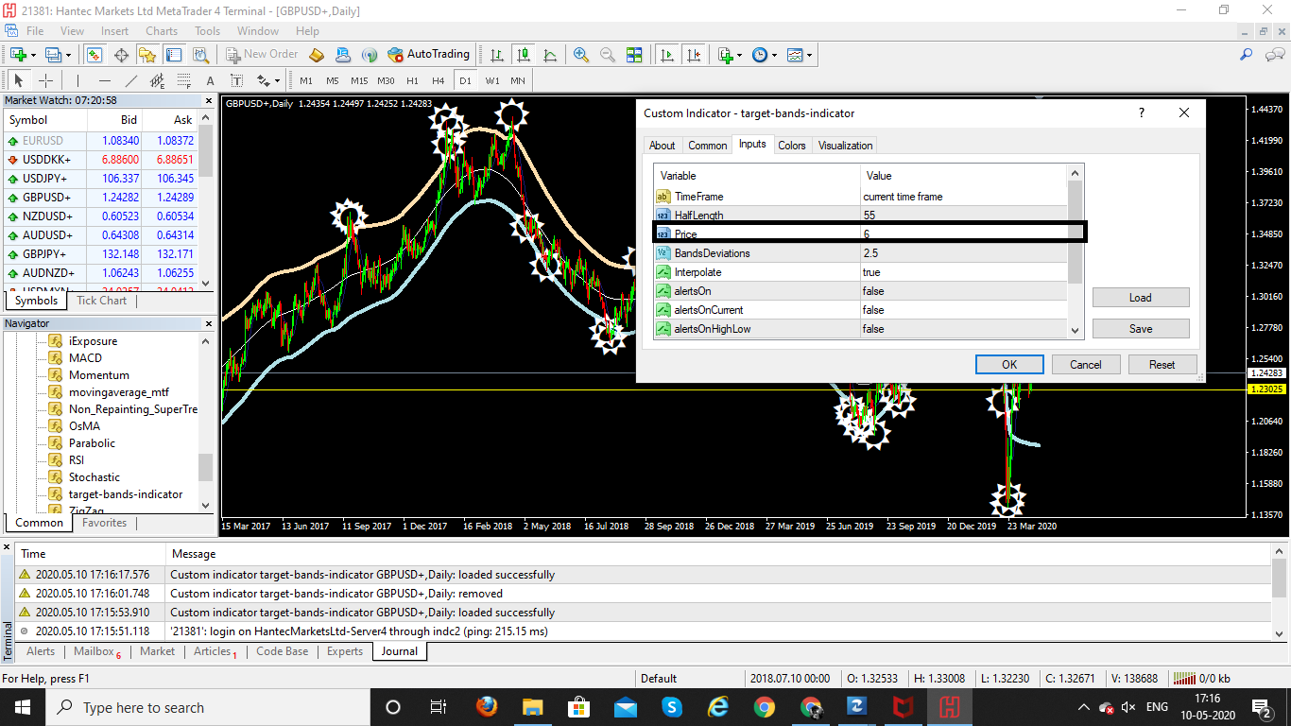
Task: Switch chart period to M5
Action: (333, 80)
